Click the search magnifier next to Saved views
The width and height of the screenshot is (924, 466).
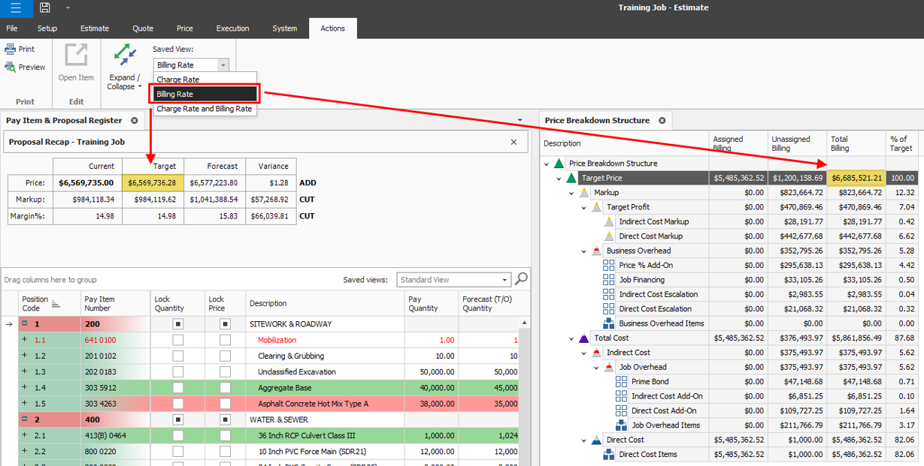[x=521, y=279]
